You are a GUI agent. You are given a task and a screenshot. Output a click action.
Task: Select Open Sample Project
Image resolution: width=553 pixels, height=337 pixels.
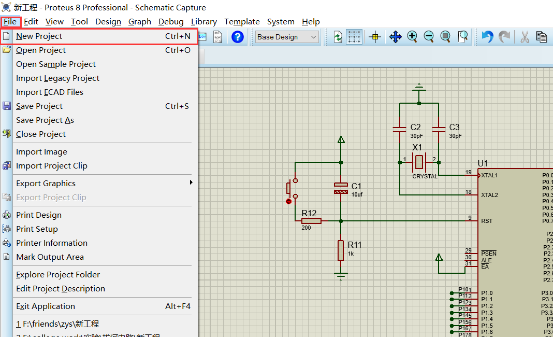(99, 64)
